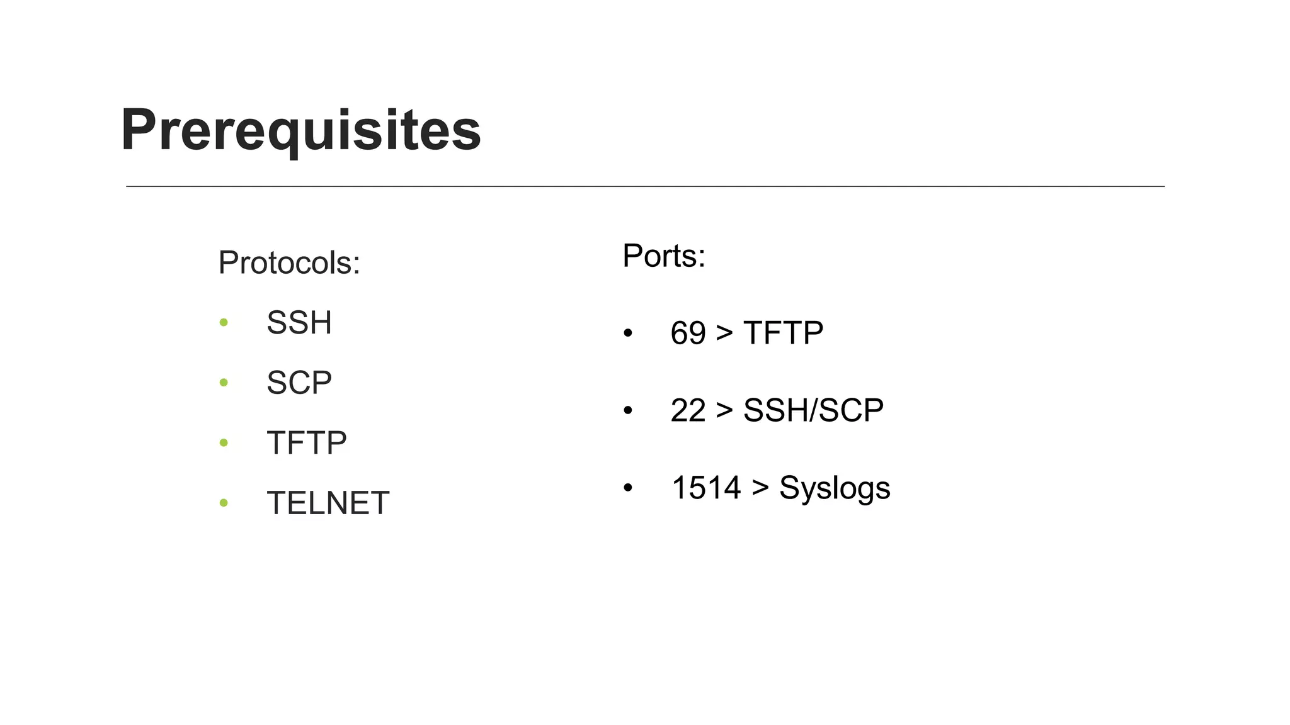
Task: Click the green bullet beside TELNET
Action: [223, 503]
